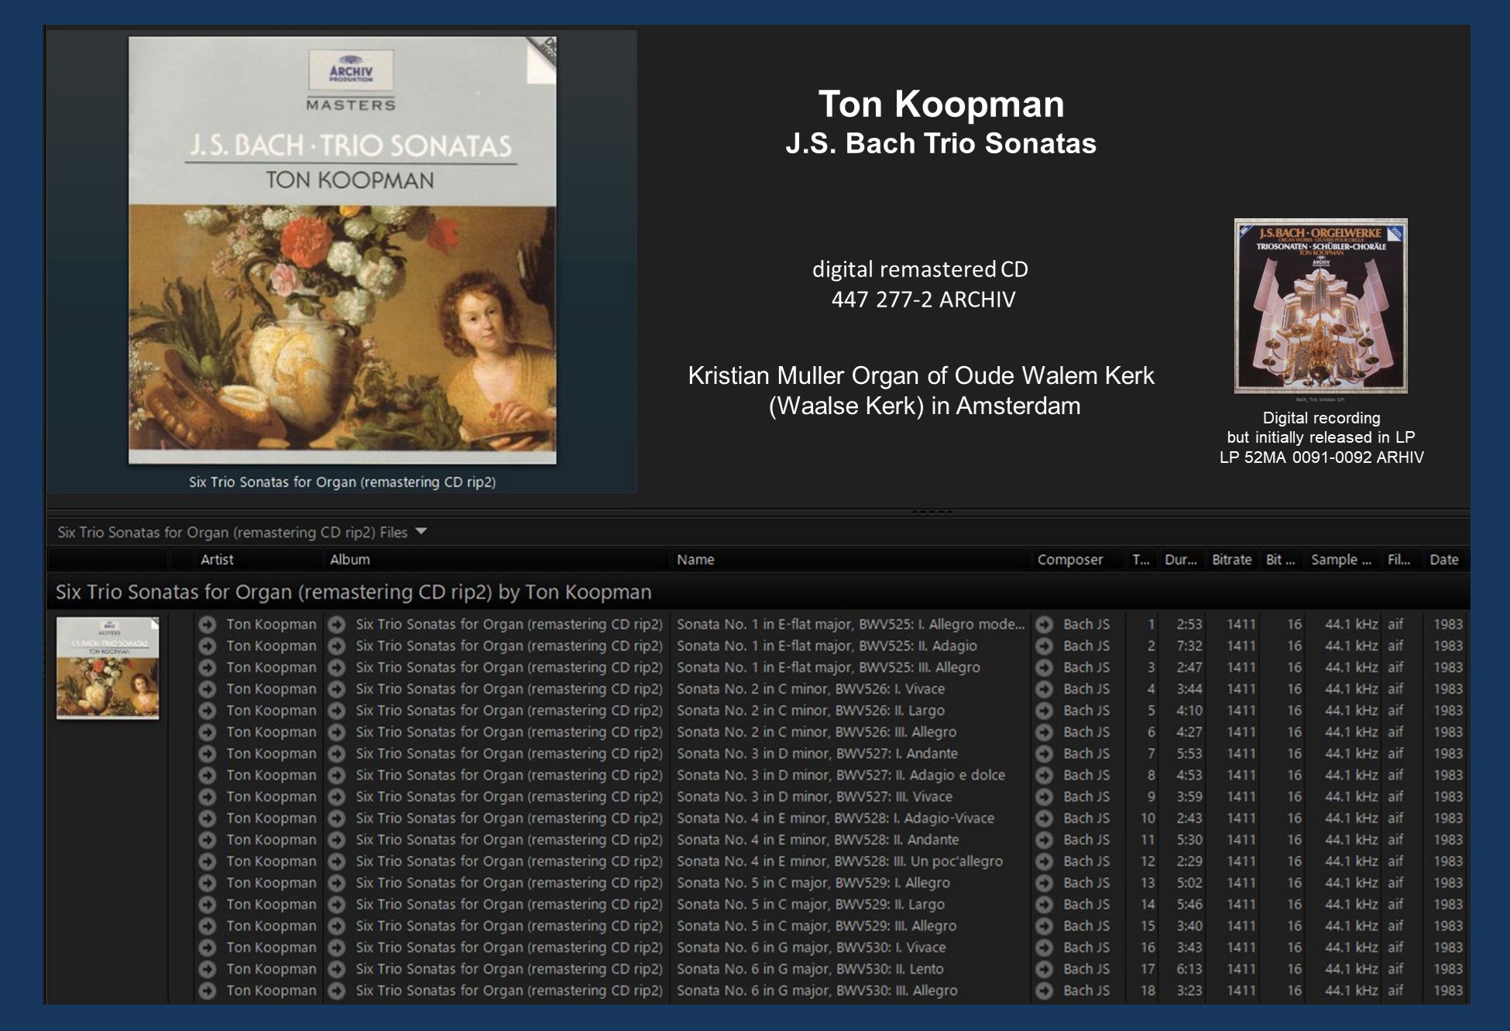Click the album arrow icon on the BWV526 Largo row

337,711
